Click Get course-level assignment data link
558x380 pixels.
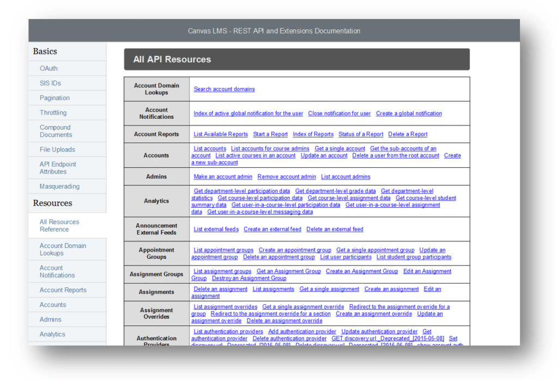(349, 198)
